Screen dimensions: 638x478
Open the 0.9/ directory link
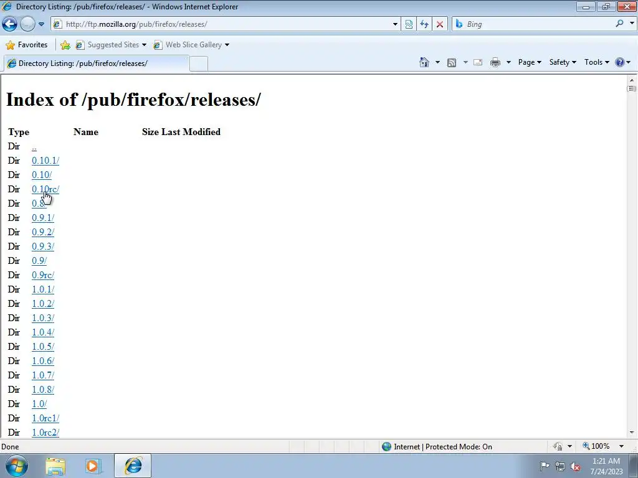pos(39,261)
